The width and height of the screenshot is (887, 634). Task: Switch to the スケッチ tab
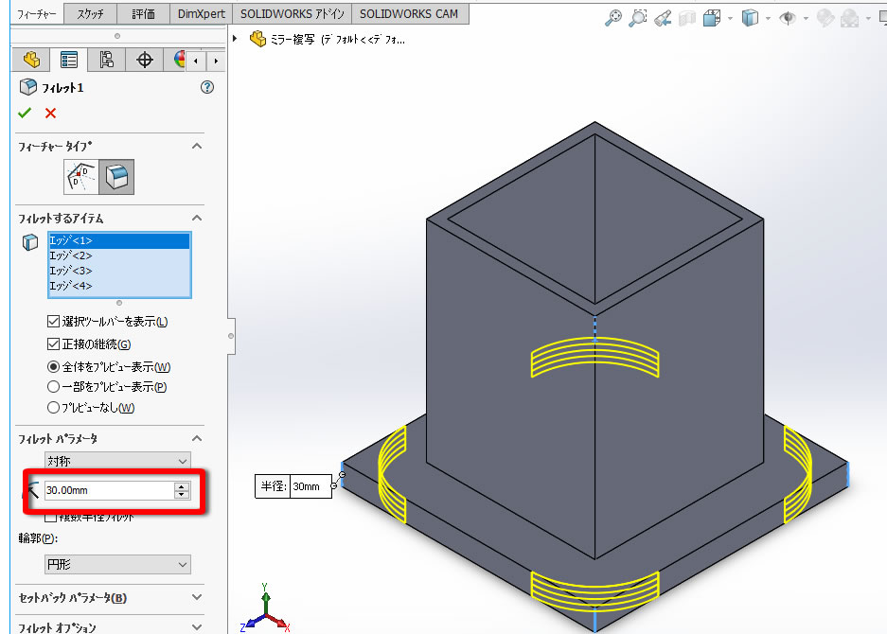tap(91, 13)
